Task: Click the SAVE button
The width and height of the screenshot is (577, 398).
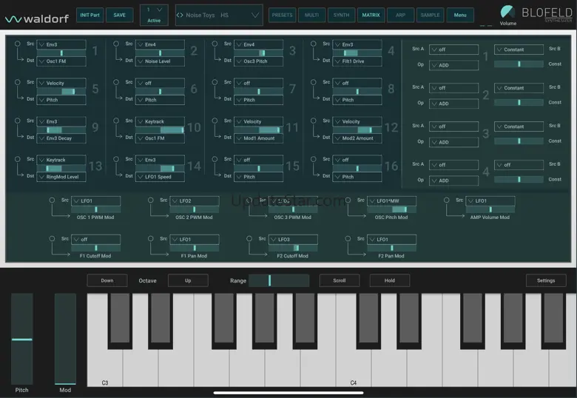Action: 120,15
